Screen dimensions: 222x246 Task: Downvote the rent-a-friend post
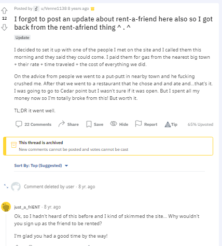pos(4,28)
